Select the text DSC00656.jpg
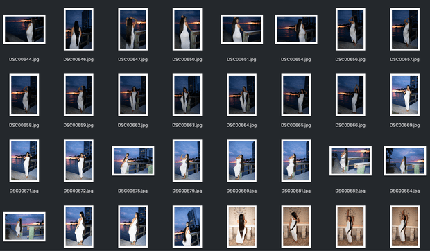430x251 pixels. point(350,60)
